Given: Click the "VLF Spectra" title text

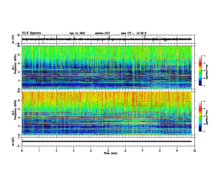Looking at the screenshot, I should pos(31,33).
